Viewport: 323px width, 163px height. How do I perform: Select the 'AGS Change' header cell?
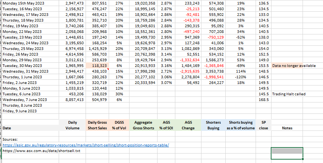click(x=188, y=125)
